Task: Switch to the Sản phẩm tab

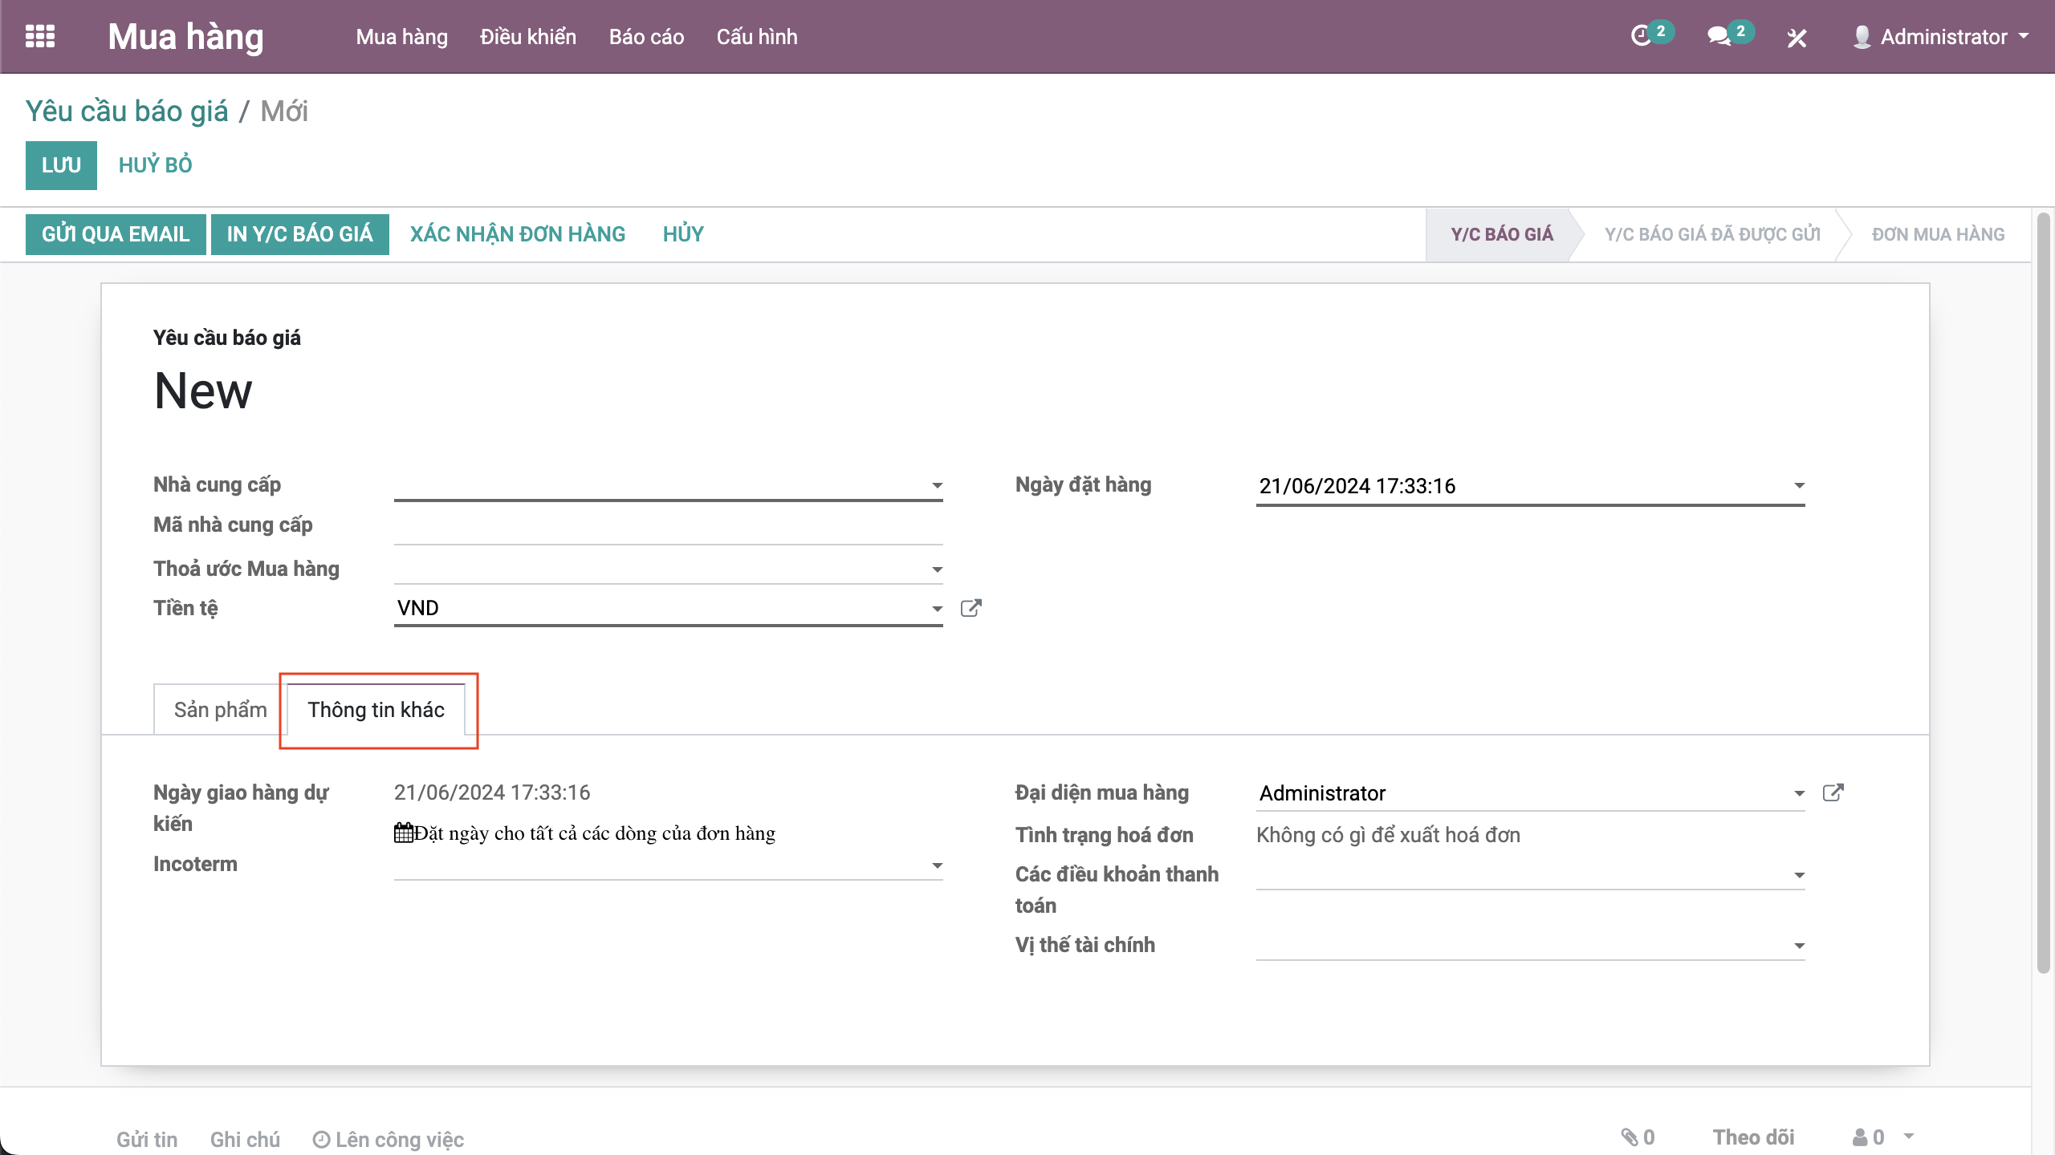Action: pyautogui.click(x=220, y=710)
